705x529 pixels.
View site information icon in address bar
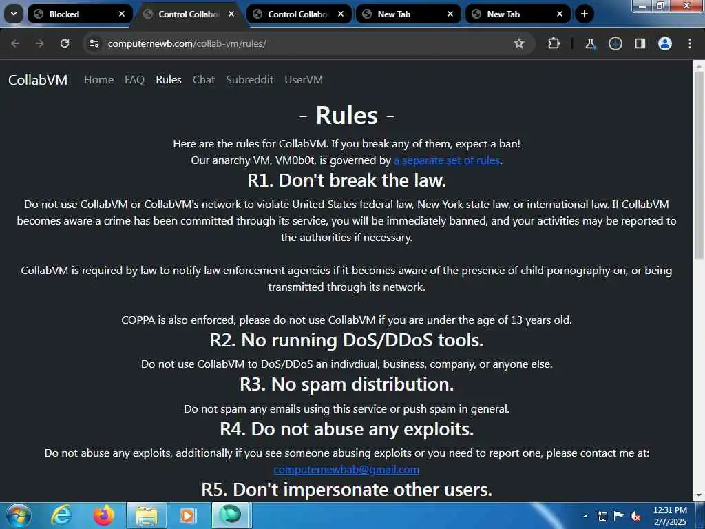point(94,43)
